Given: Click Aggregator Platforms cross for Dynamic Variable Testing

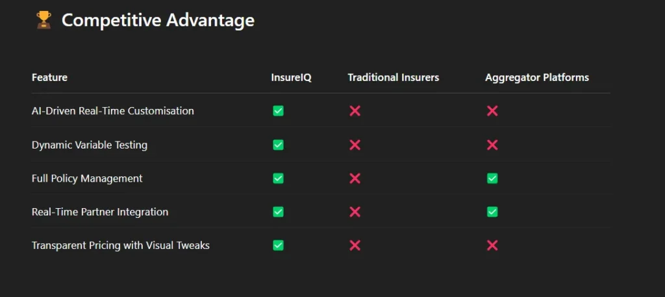Looking at the screenshot, I should pyautogui.click(x=492, y=145).
